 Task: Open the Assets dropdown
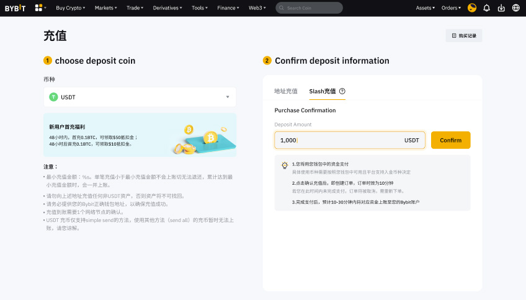tap(426, 7)
